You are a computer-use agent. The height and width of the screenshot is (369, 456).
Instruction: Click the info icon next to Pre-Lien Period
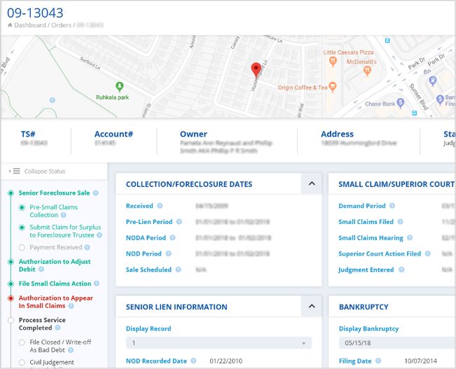[x=179, y=222]
